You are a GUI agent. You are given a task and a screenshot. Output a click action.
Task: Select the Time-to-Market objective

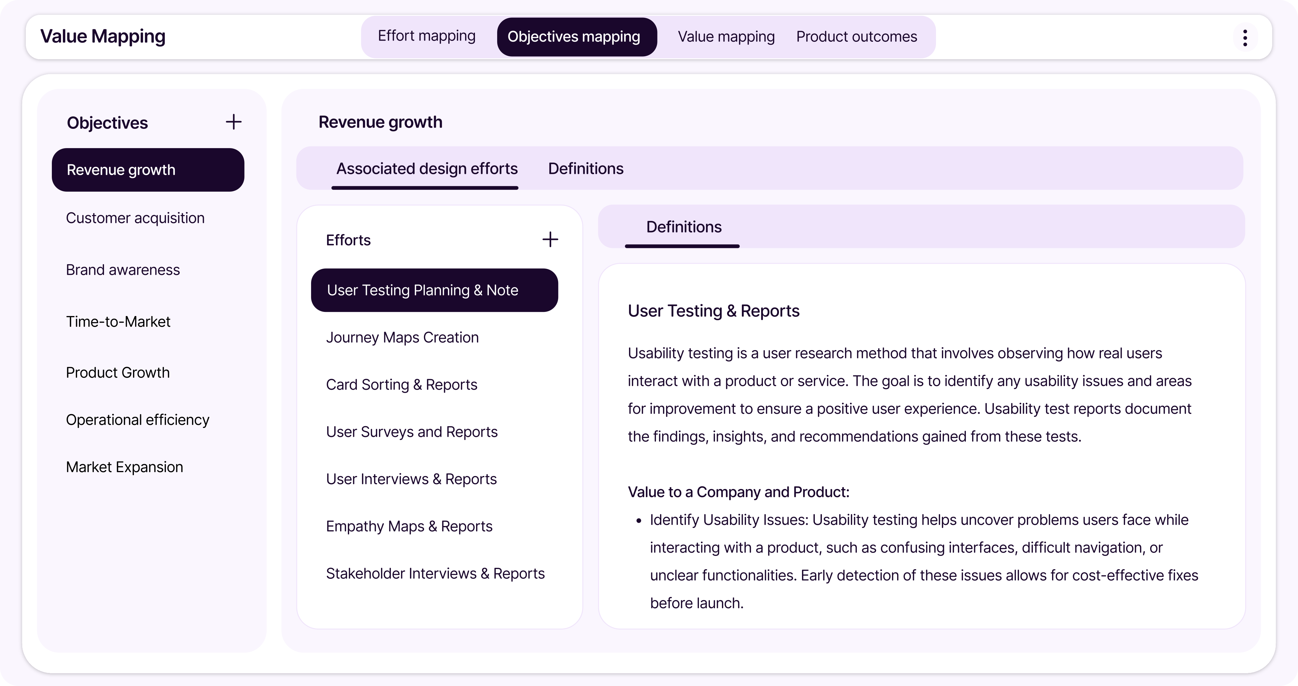118,322
